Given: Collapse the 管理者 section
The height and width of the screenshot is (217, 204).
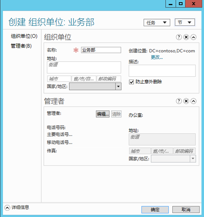Looking at the screenshot, I should [193, 101].
